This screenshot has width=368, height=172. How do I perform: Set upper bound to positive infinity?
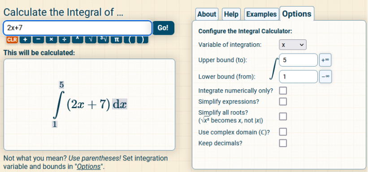coord(325,60)
